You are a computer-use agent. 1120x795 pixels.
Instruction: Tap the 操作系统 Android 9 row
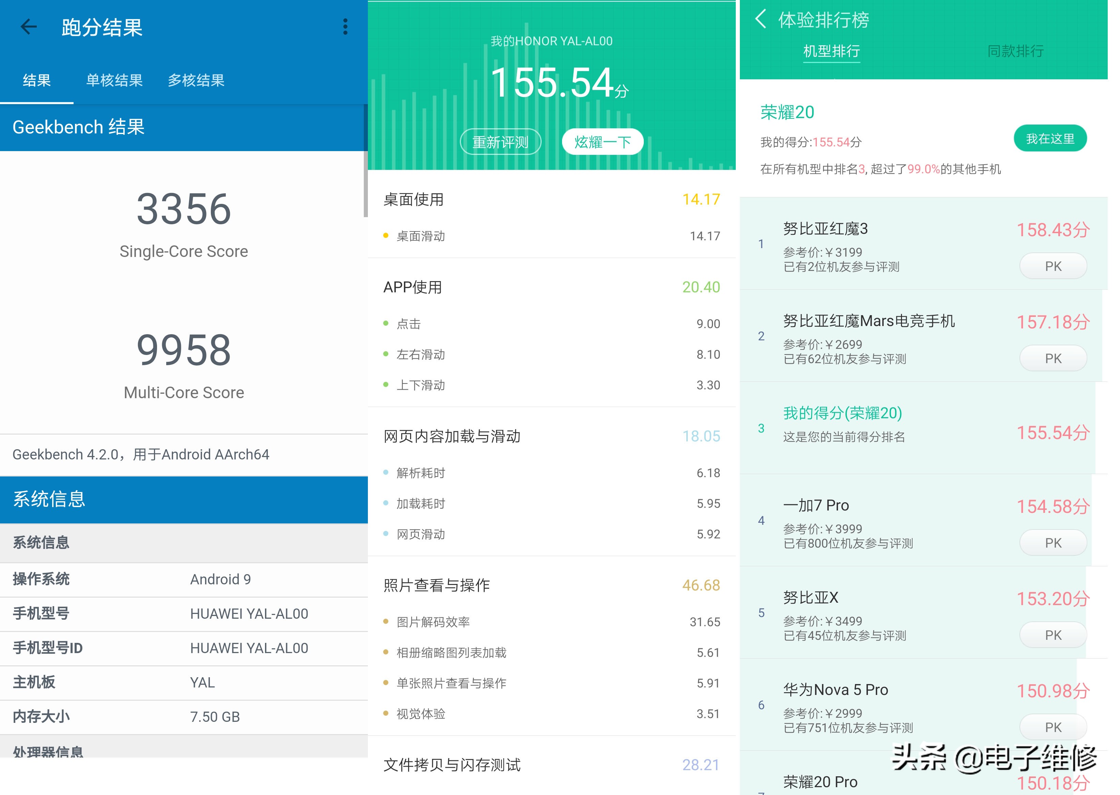click(x=184, y=580)
